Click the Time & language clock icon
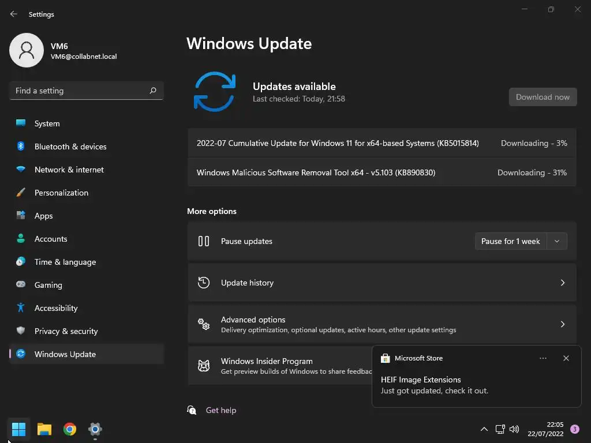The width and height of the screenshot is (591, 443). pos(21,261)
